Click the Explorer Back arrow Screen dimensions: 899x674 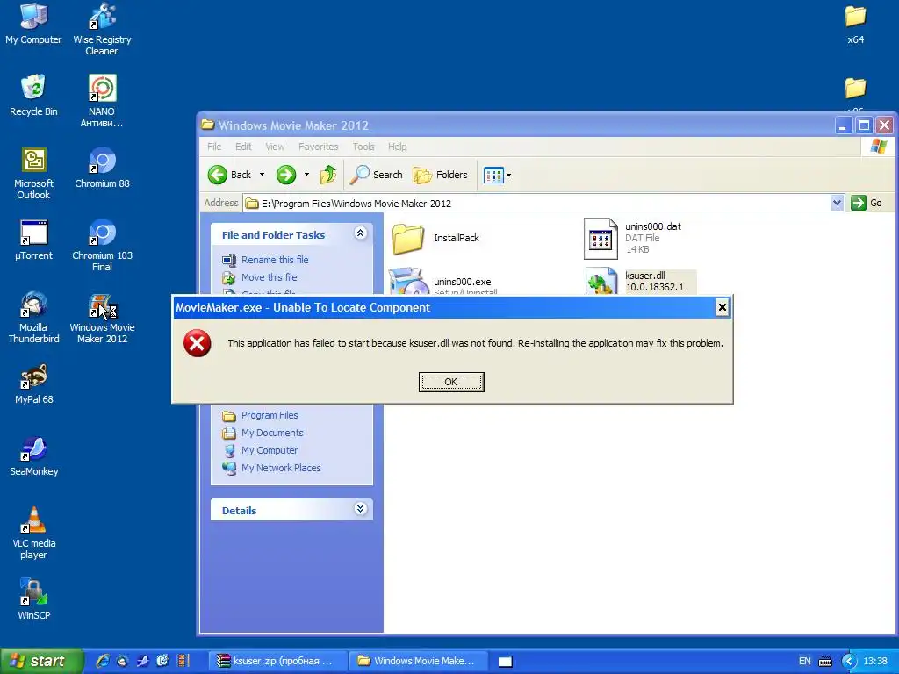point(229,175)
